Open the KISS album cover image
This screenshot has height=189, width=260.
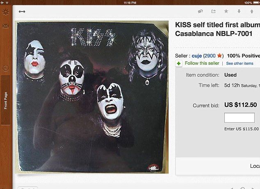point(92,97)
